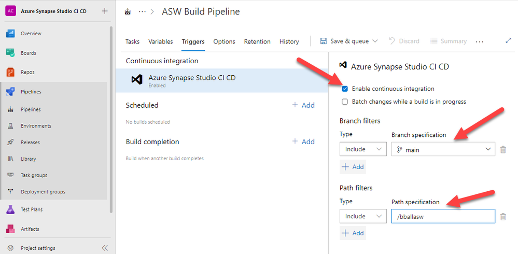Open the Branch filters Type dropdown

(363, 149)
